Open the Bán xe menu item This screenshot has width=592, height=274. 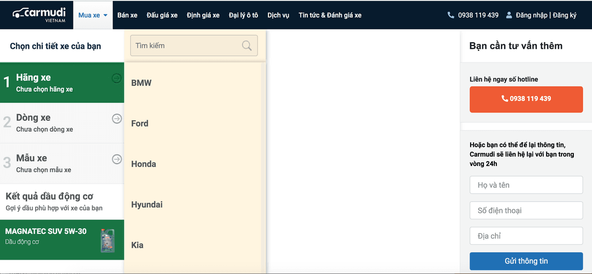click(127, 15)
